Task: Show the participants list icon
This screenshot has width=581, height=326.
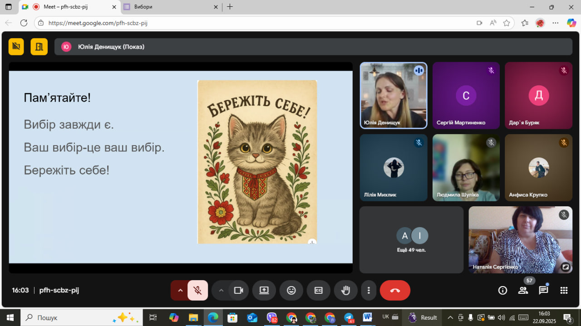Action: tap(523, 290)
